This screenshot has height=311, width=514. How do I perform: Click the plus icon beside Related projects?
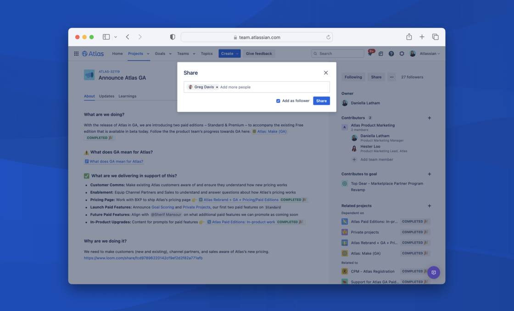pos(429,206)
